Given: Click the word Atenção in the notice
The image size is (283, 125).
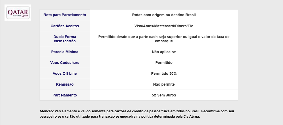Looking at the screenshot, I should click(x=46, y=111).
